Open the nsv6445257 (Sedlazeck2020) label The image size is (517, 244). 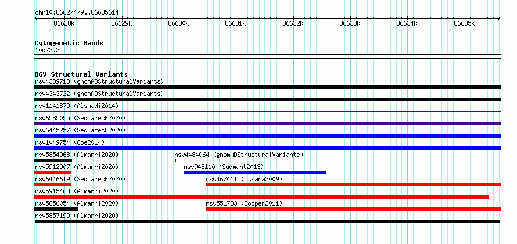80,130
